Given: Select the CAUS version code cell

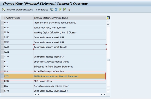Looking at the screenshot, I should [x=19, y=57].
